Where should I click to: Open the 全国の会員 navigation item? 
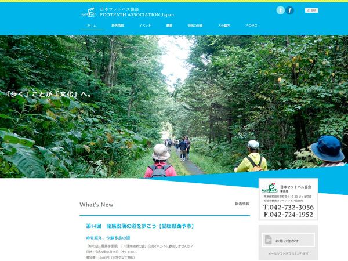pyautogui.click(x=195, y=26)
